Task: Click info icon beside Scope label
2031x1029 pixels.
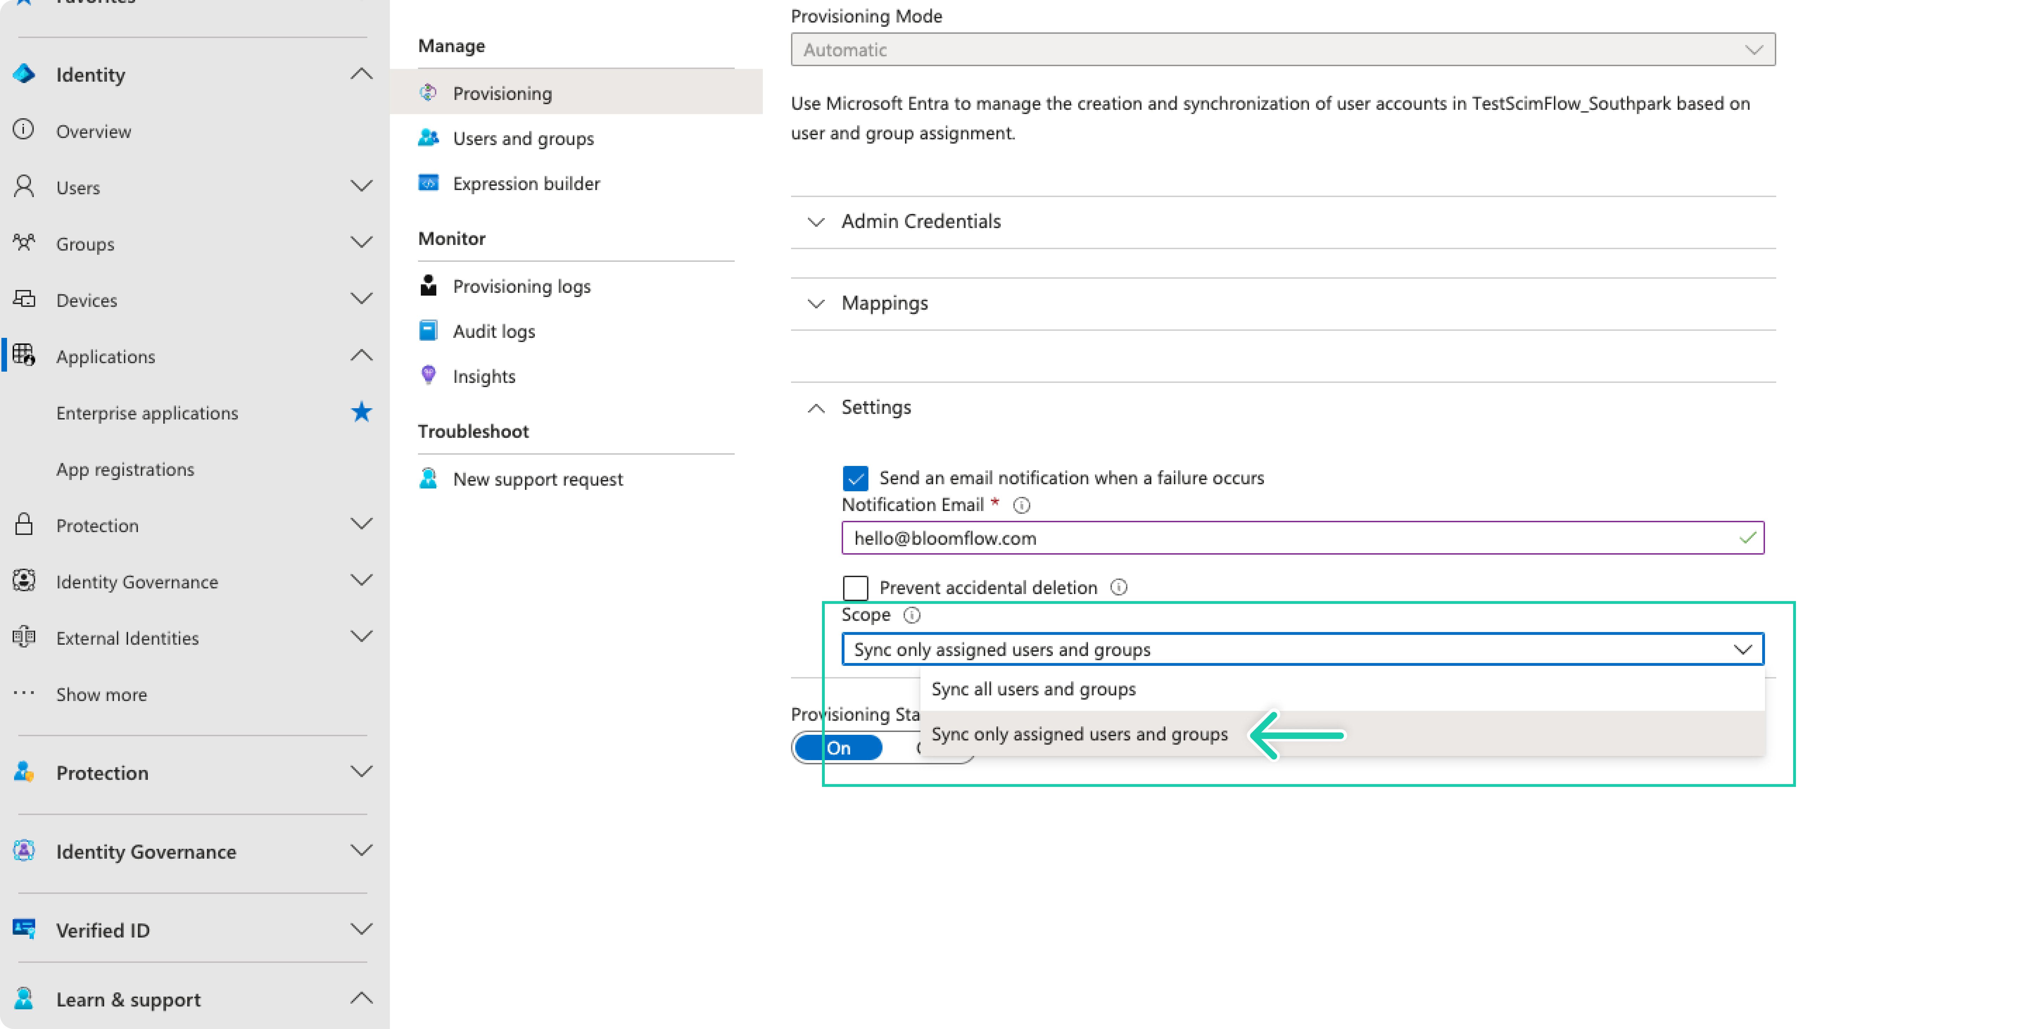Action: 911,615
